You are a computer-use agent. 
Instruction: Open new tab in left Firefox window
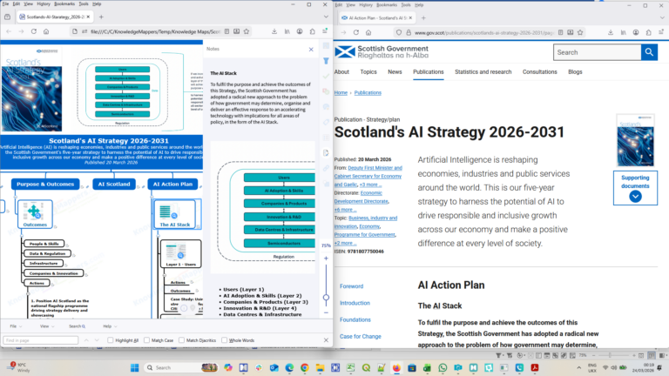101,17
